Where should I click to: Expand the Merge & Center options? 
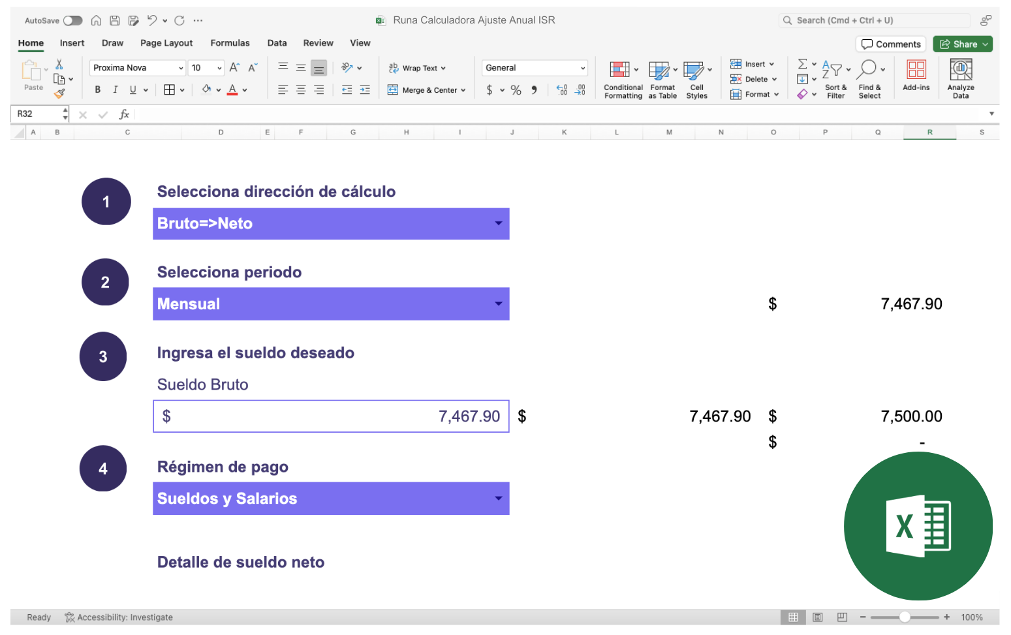pyautogui.click(x=463, y=90)
